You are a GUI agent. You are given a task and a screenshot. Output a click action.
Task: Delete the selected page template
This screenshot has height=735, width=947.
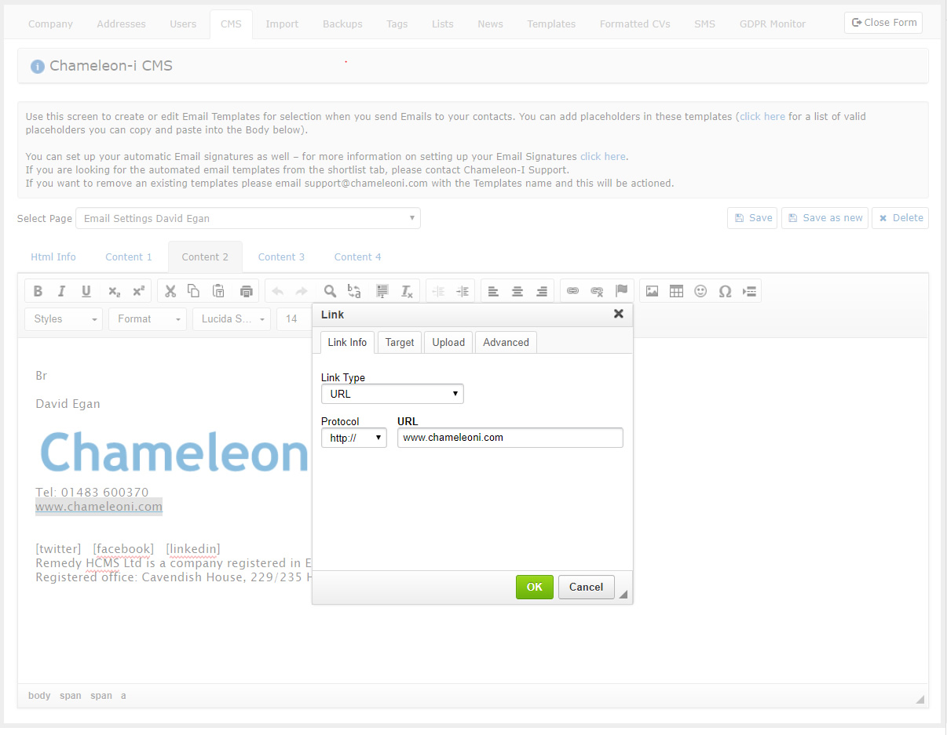[900, 218]
